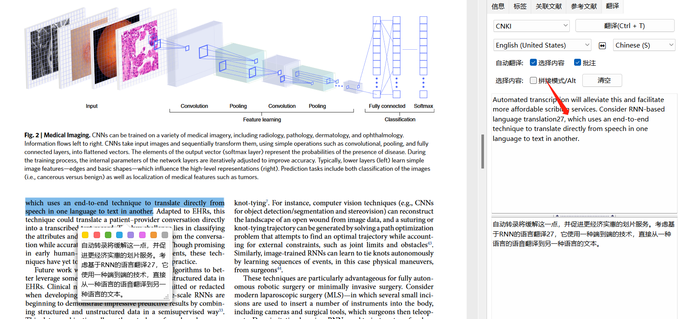
Task: Click the splitter between source and translation boxes
Action: [x=584, y=215]
